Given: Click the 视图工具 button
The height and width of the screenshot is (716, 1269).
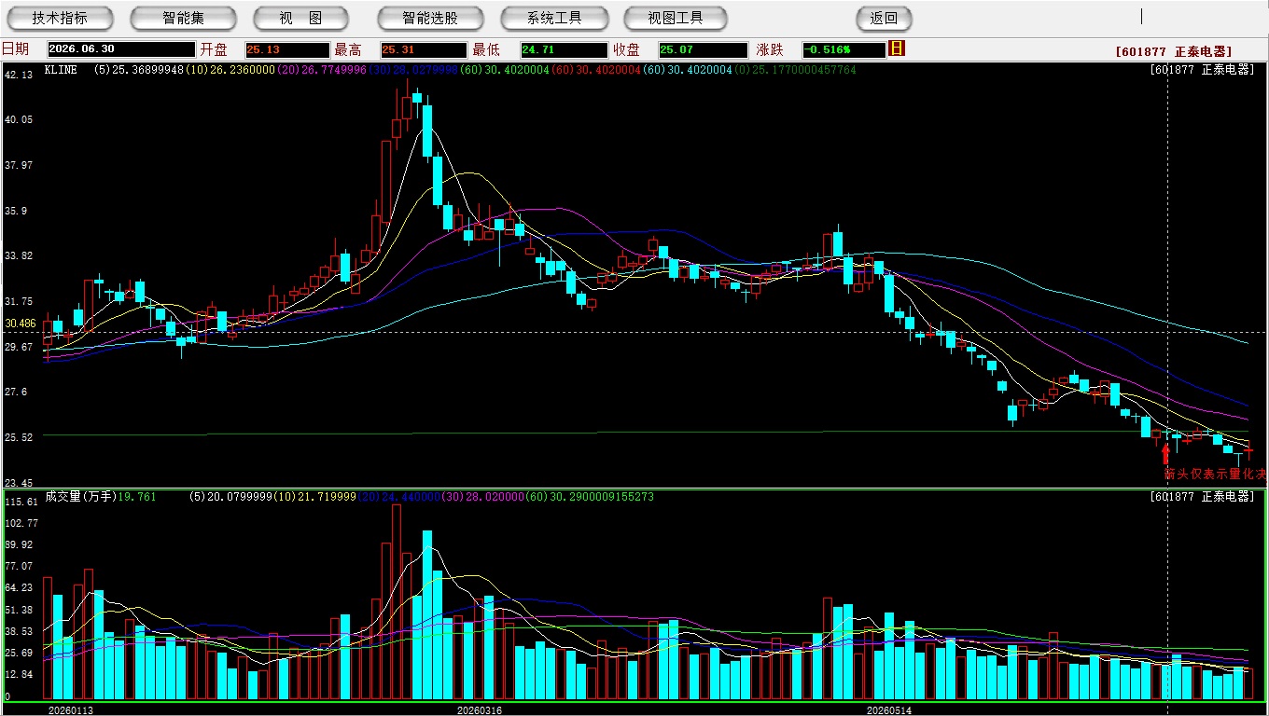Looking at the screenshot, I should click(676, 18).
